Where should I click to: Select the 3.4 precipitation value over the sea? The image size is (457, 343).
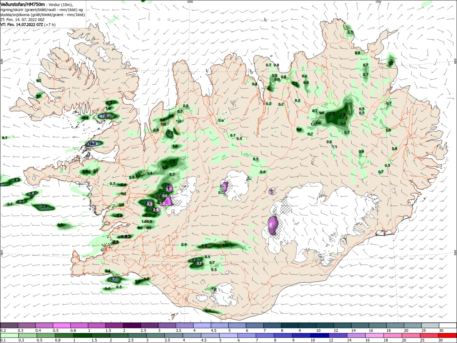point(44,207)
